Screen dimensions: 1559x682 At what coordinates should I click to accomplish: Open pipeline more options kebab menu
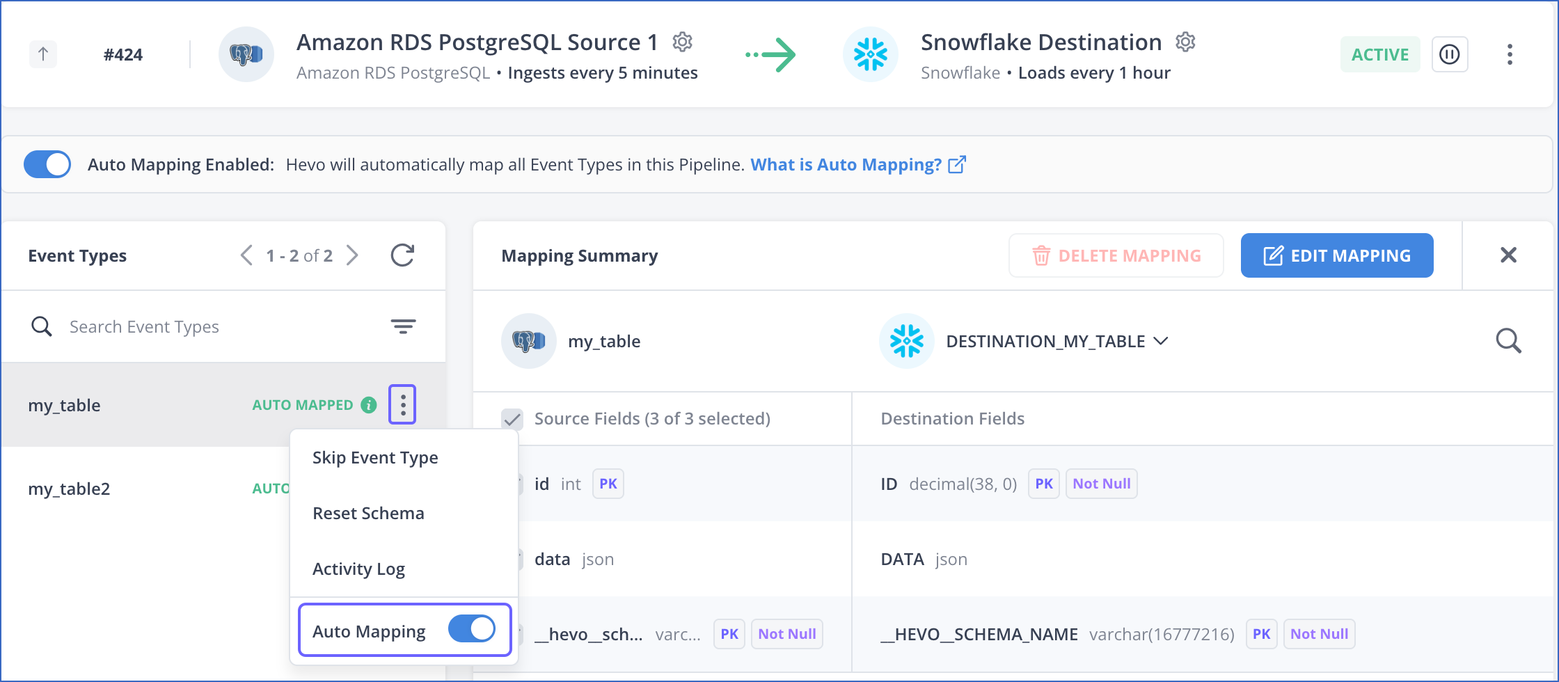click(1510, 54)
